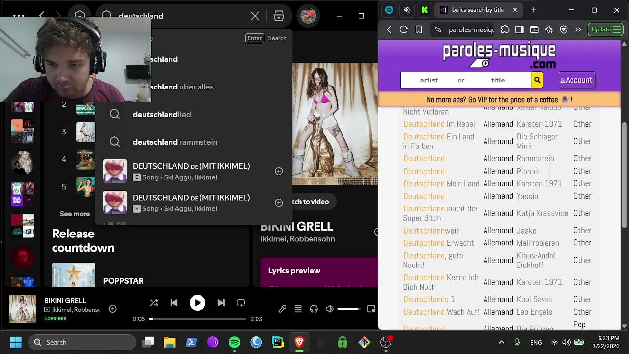Open File Explorer from taskbar
This screenshot has height=354, width=629.
170,342
